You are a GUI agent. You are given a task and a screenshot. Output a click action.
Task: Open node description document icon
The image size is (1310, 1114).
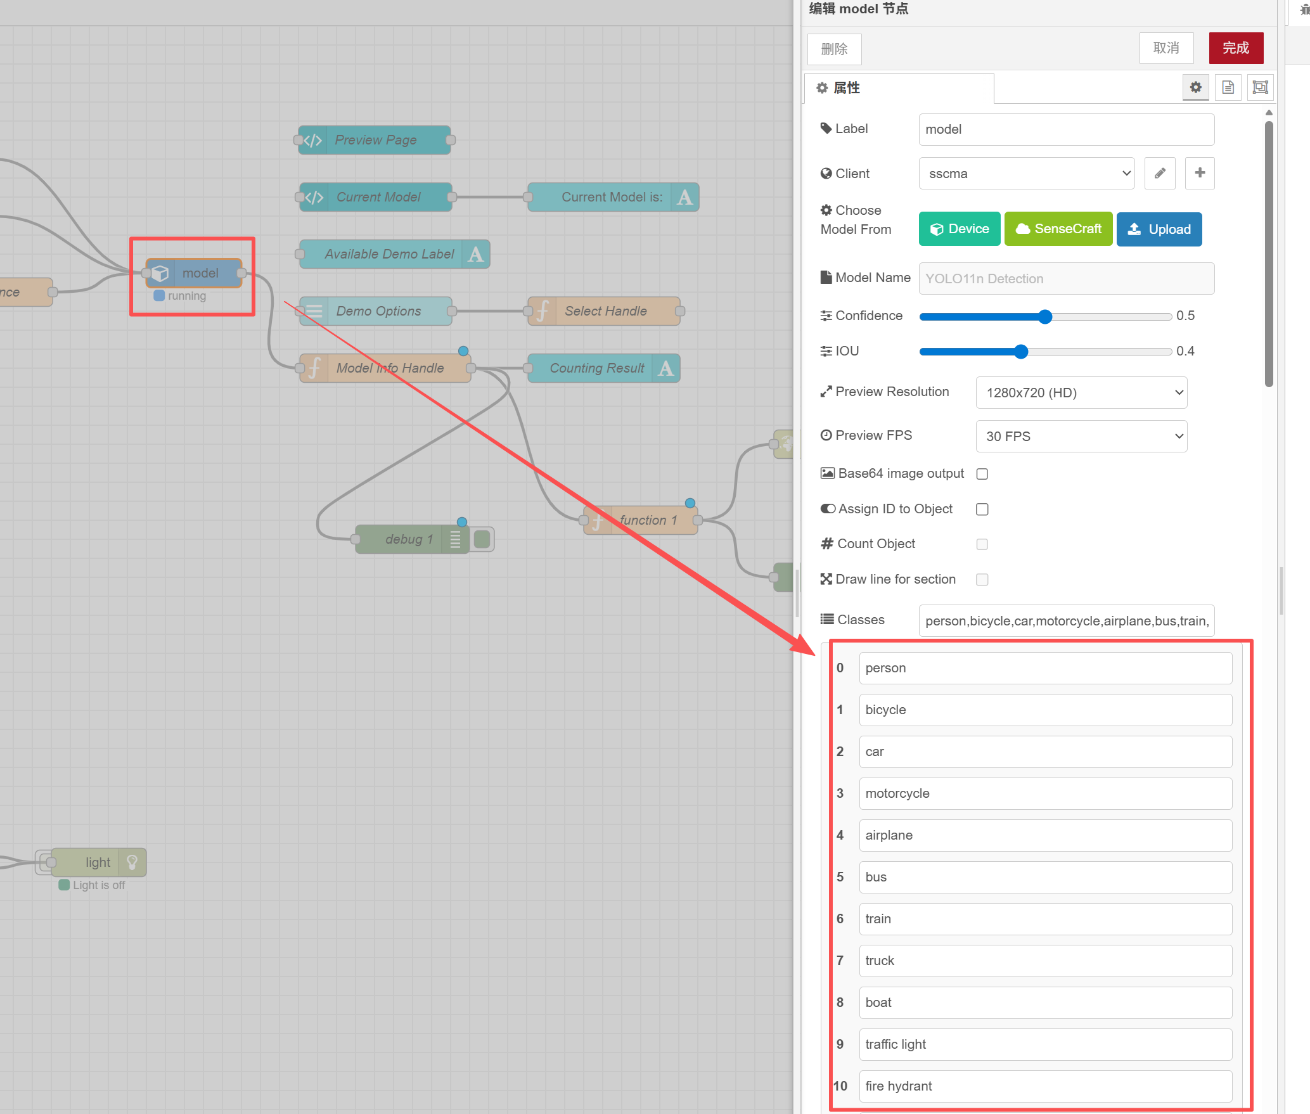coord(1228,87)
